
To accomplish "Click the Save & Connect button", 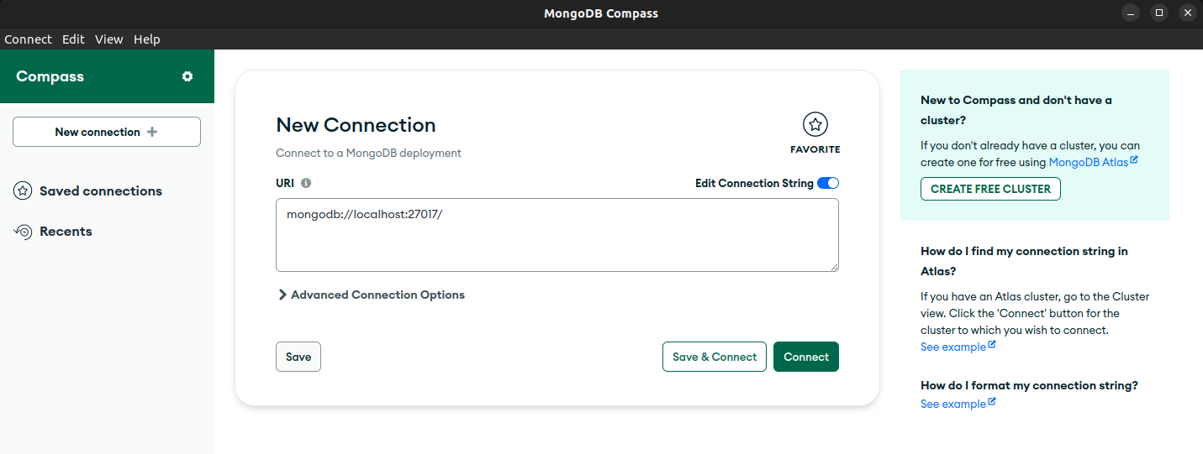I will click(715, 357).
